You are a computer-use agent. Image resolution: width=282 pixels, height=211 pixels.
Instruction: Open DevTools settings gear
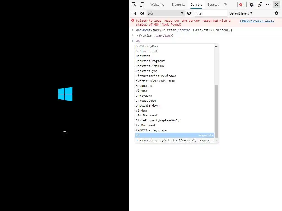tap(252, 5)
